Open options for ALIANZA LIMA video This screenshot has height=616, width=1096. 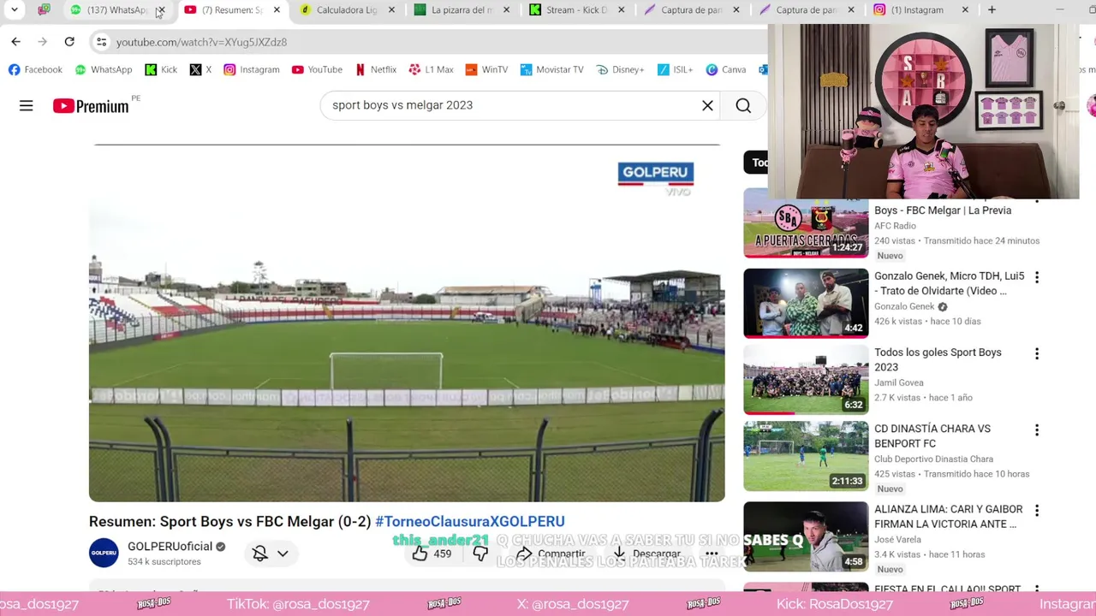(1037, 510)
